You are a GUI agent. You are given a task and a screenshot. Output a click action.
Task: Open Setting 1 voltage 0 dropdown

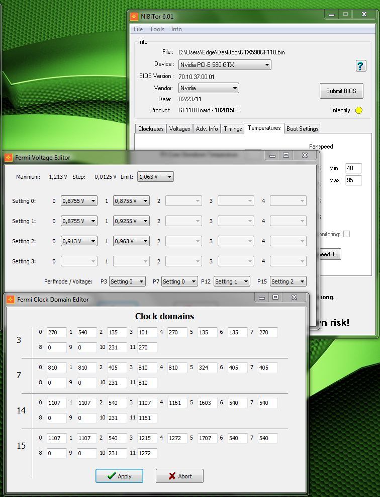point(79,221)
